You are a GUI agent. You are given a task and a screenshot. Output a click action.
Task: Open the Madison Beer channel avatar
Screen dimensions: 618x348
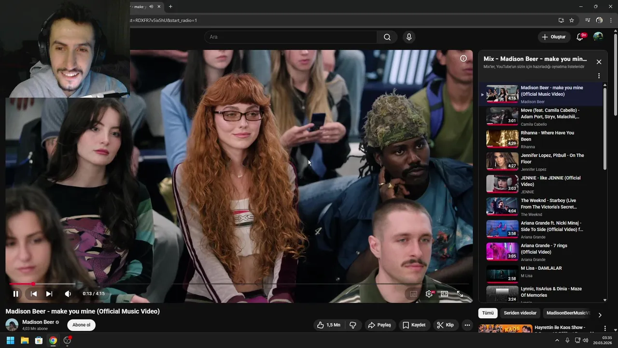(12, 325)
